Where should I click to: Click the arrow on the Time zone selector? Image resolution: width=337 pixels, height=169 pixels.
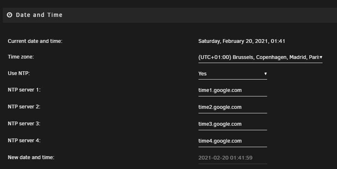click(x=321, y=57)
